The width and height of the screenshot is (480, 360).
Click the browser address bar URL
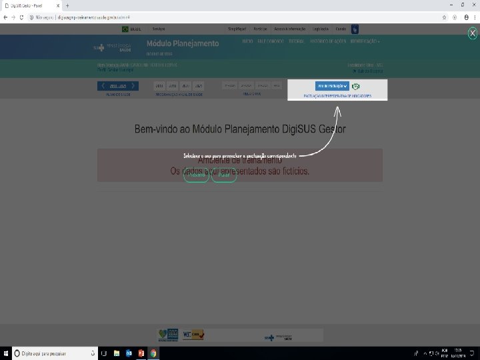tap(94, 17)
